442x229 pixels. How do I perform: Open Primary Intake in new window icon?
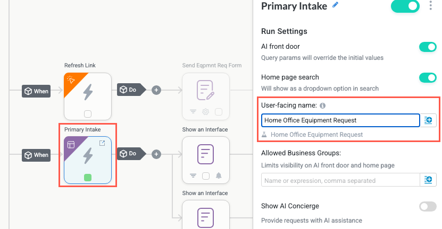point(103,143)
